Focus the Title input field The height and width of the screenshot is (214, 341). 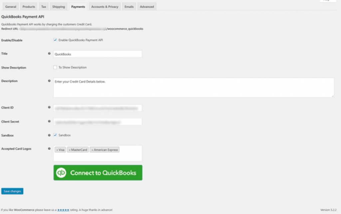98,54
